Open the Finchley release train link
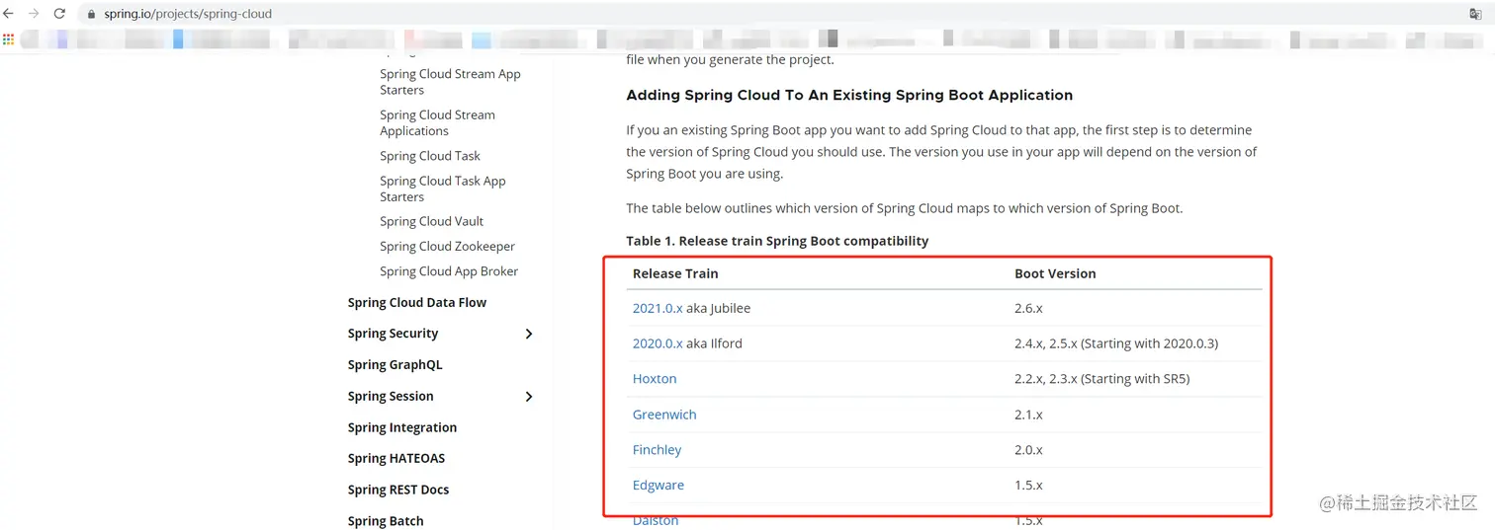Screen dimensions: 1495x530 [658, 450]
